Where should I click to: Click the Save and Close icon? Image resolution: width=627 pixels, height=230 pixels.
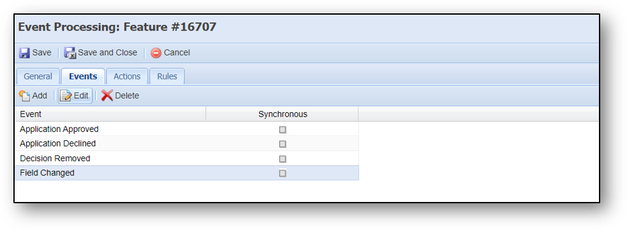click(70, 53)
